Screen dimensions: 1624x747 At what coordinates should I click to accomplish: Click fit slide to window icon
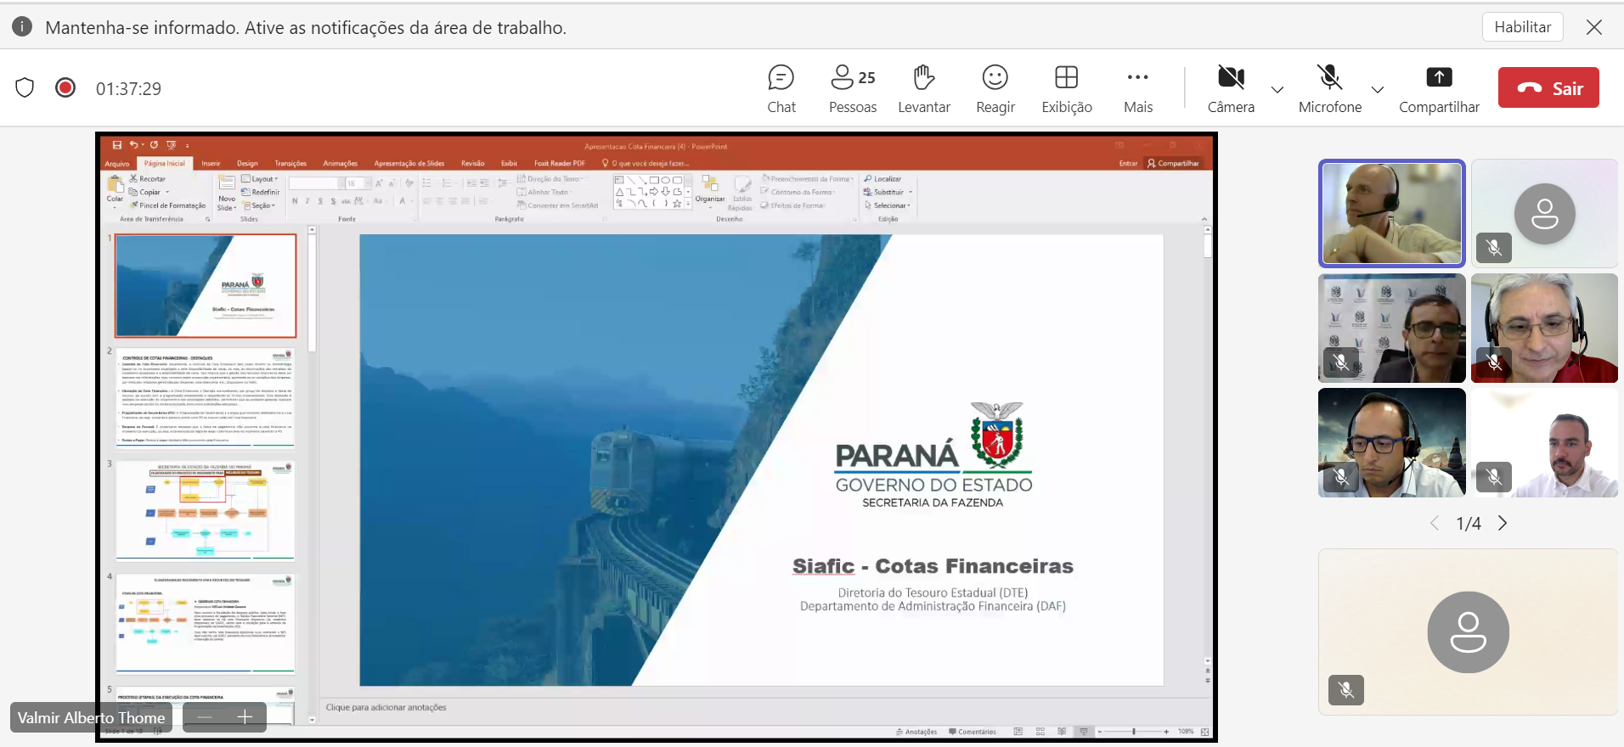coord(1204,732)
